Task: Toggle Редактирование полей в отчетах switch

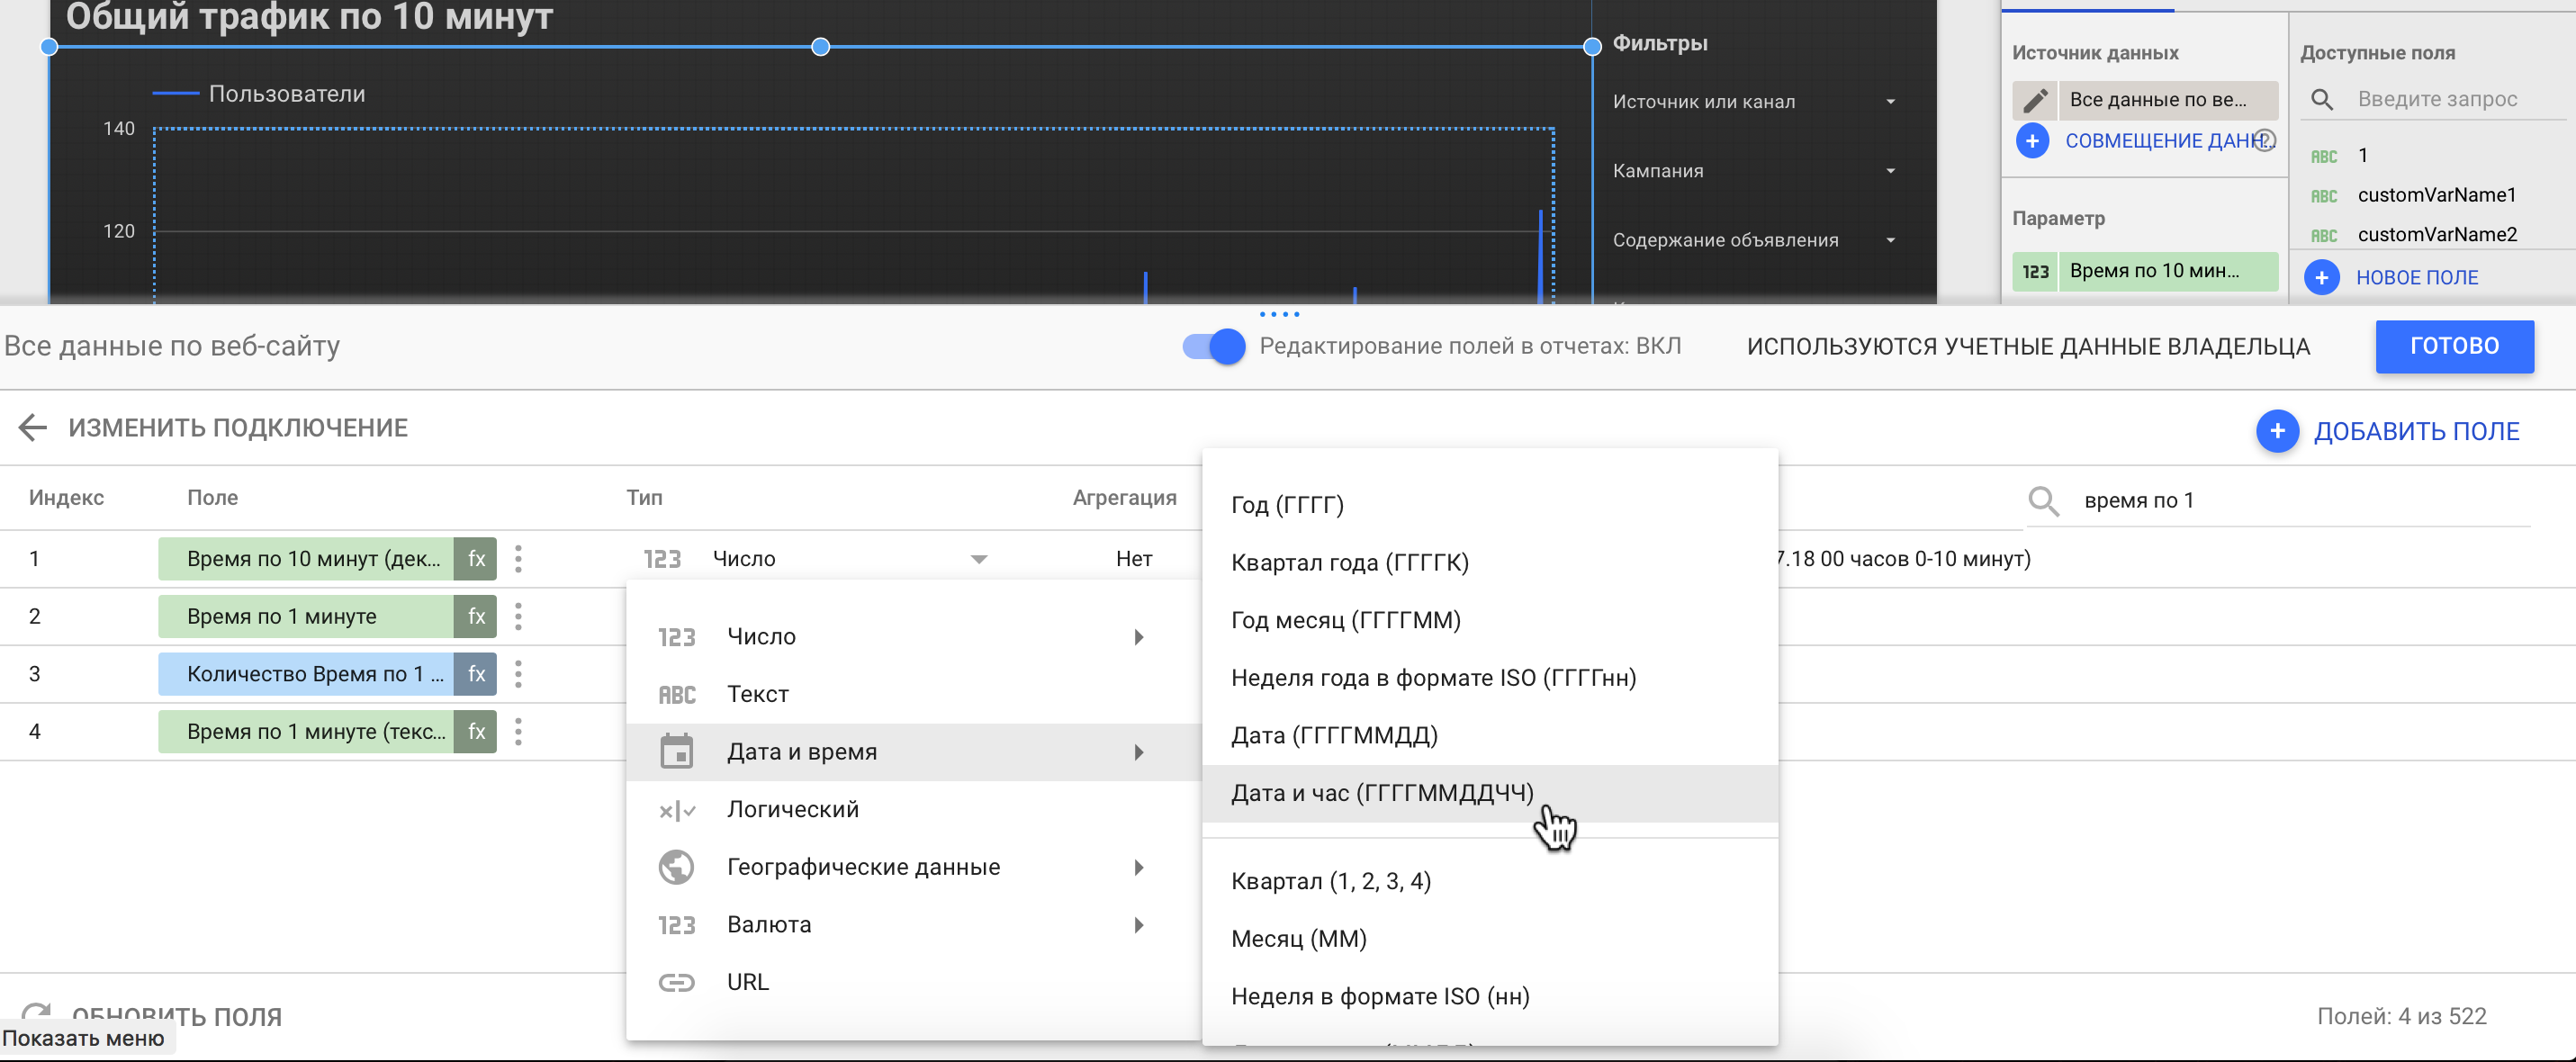Action: click(1214, 347)
